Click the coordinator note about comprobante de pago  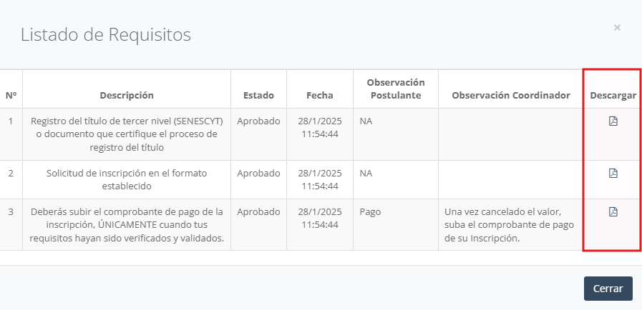(x=510, y=224)
